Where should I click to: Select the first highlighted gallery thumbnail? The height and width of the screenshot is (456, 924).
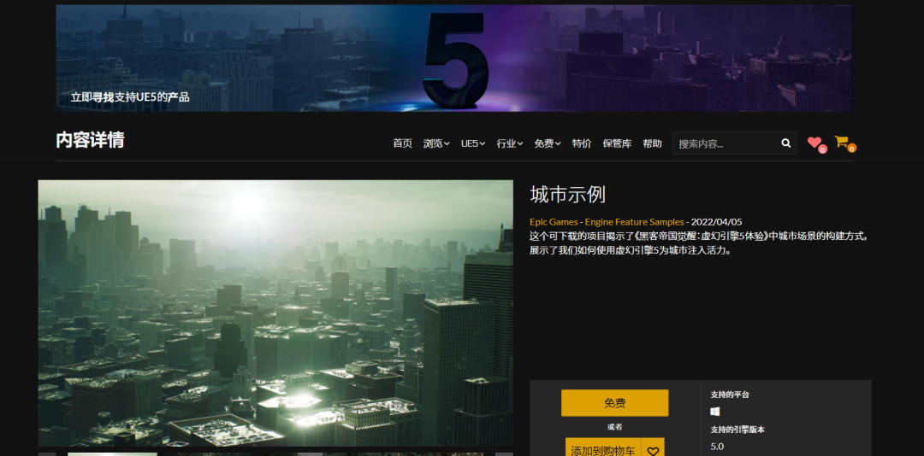coord(113,454)
